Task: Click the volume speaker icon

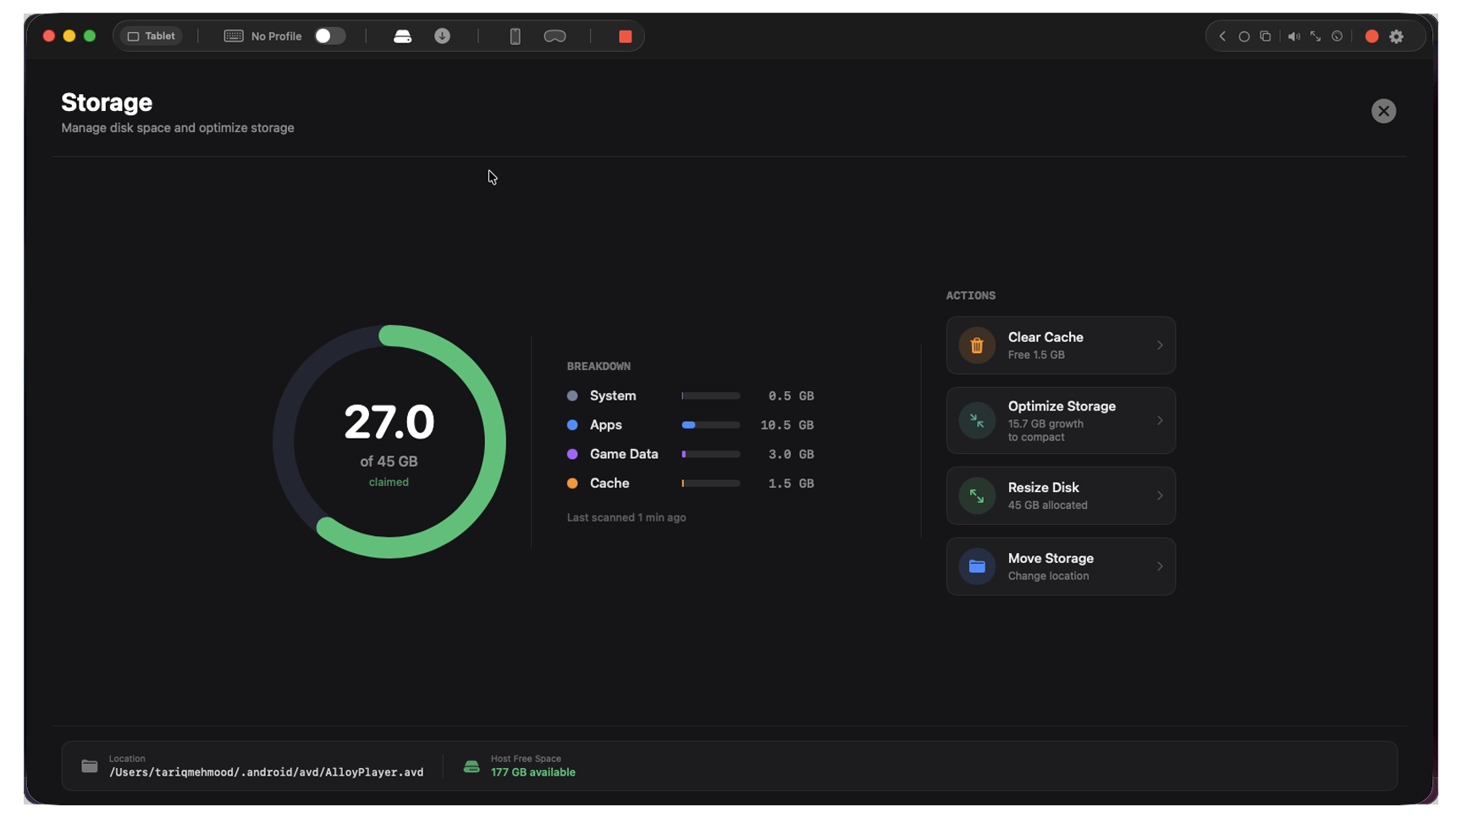Action: click(x=1294, y=36)
